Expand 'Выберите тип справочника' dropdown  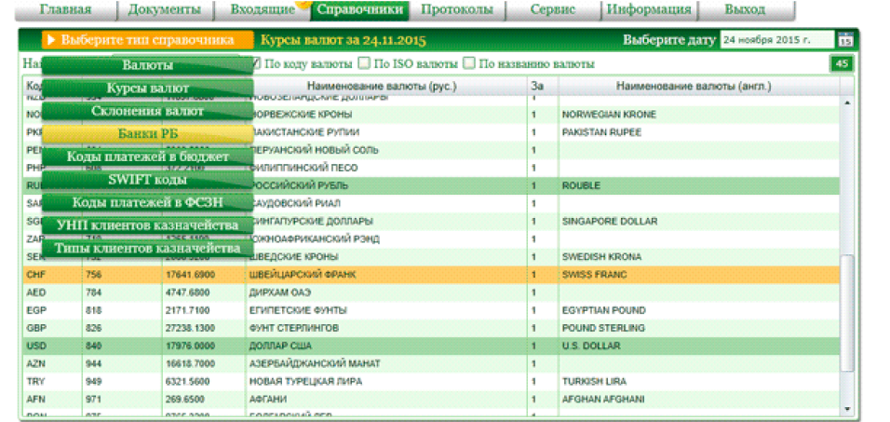[x=146, y=41]
